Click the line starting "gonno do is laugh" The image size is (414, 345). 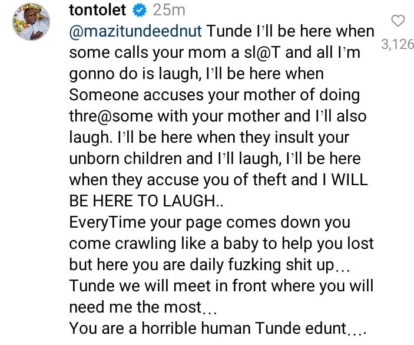[x=197, y=73]
